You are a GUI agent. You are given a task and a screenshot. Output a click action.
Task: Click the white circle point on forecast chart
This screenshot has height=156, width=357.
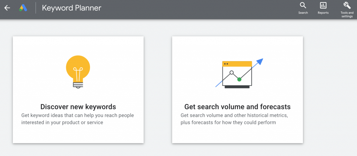point(231,73)
